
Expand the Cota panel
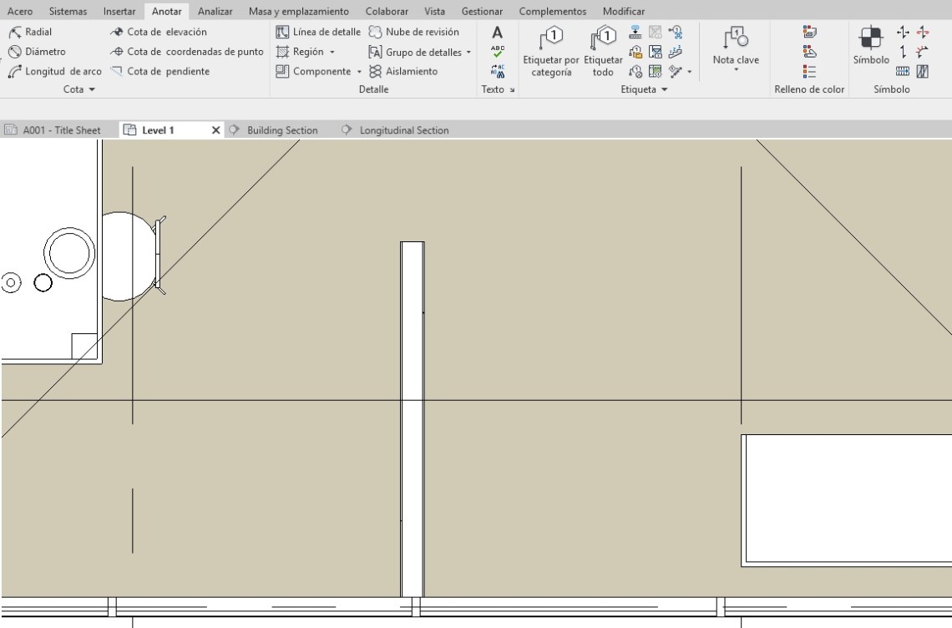click(80, 89)
